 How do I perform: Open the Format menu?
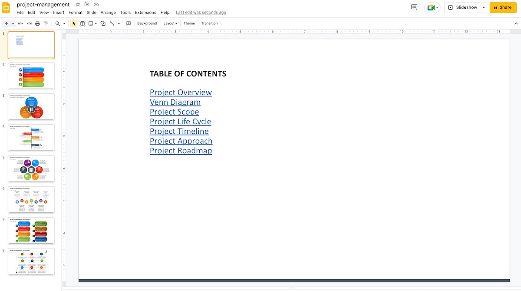point(76,13)
